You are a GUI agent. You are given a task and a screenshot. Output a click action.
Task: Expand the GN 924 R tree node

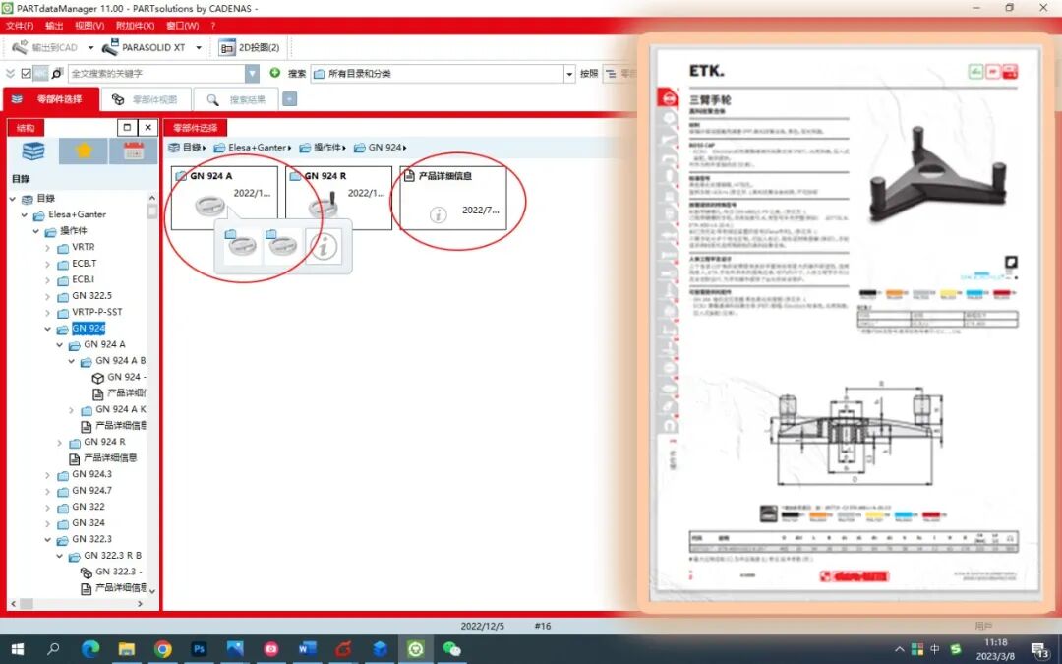tap(60, 443)
